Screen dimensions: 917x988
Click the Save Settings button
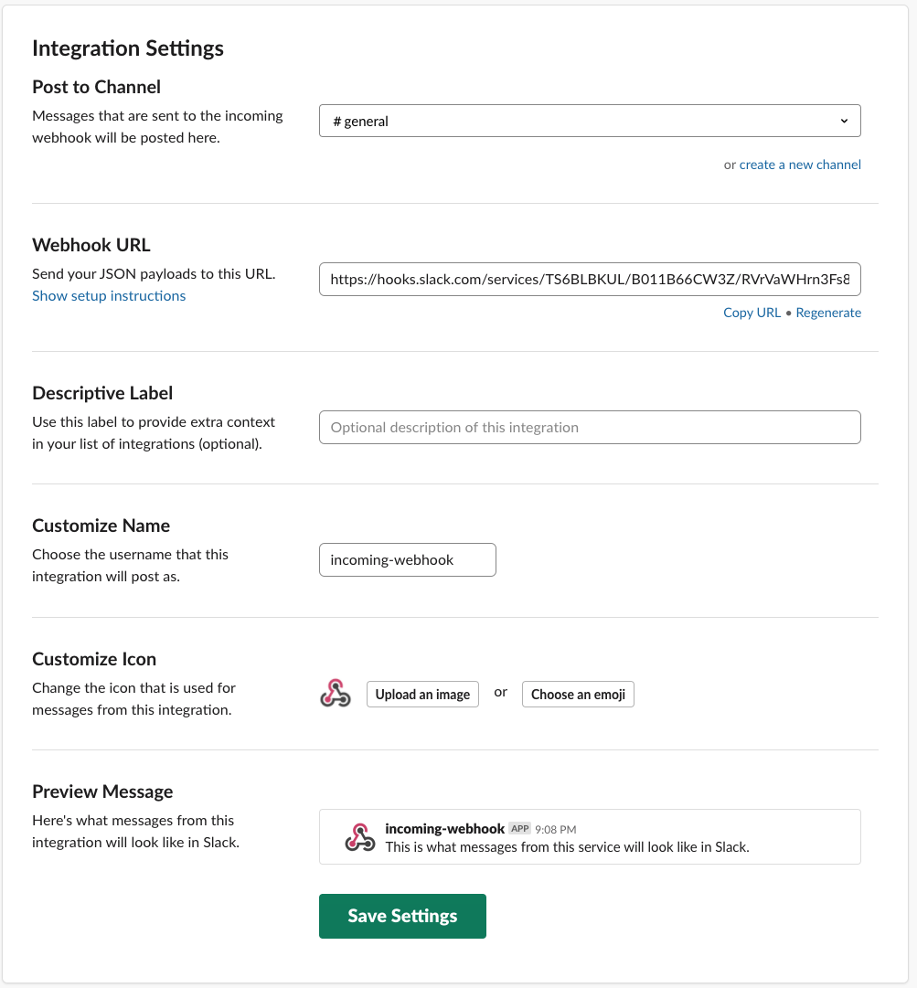[402, 916]
